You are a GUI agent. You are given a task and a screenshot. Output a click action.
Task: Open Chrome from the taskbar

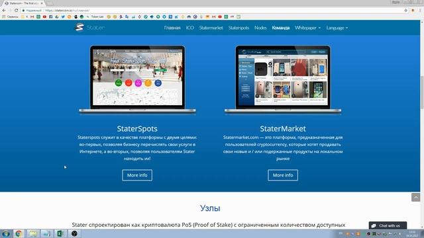coord(19,233)
